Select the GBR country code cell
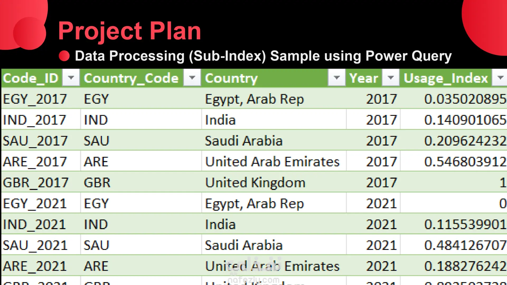 pos(141,182)
